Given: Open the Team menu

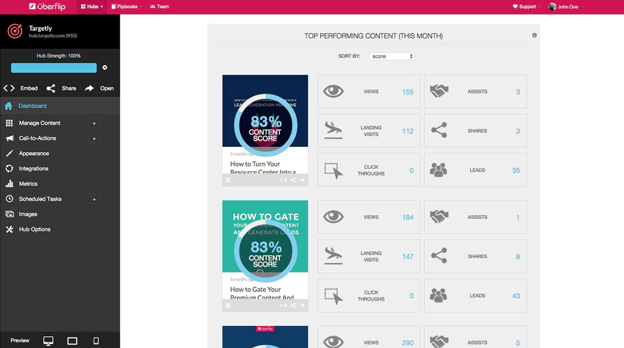Looking at the screenshot, I should point(160,7).
